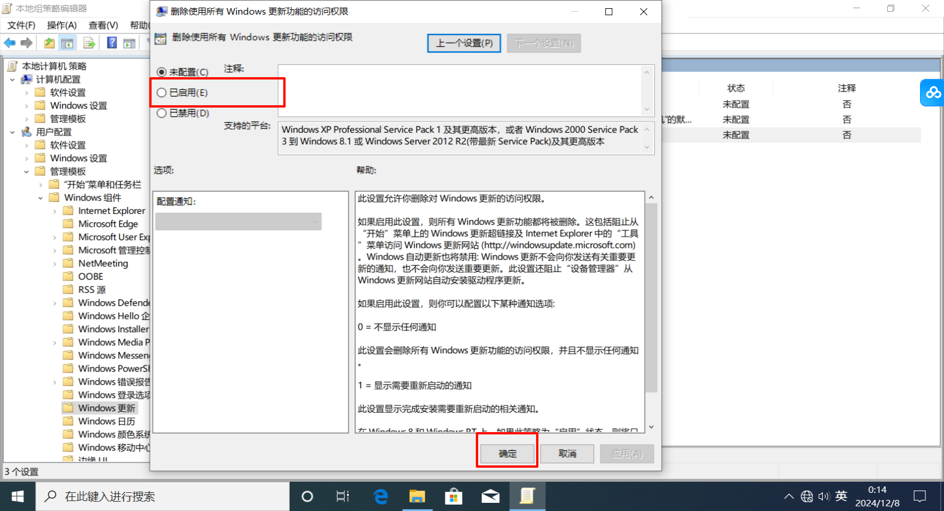Open File Explorer from the taskbar
Image resolution: width=944 pixels, height=511 pixels.
(417, 496)
